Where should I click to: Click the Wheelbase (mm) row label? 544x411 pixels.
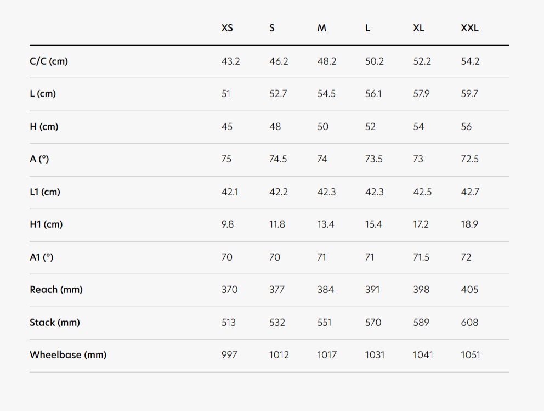click(x=68, y=355)
